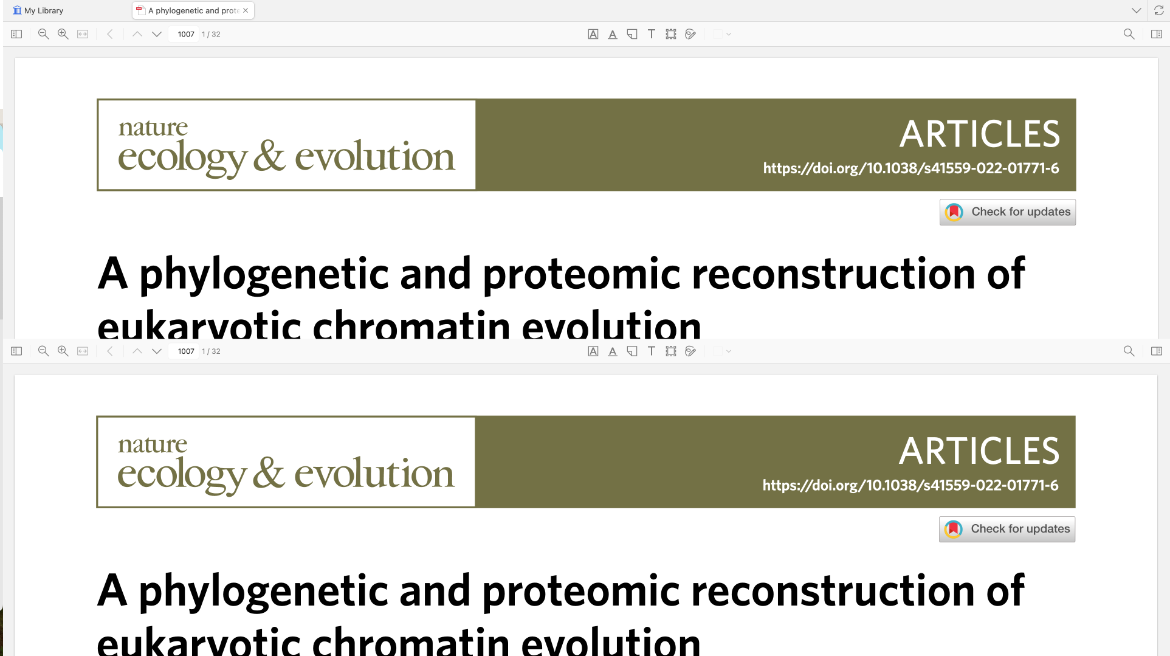The height and width of the screenshot is (656, 1170).
Task: Open find-in-document search in bottom toolbar
Action: coord(1129,351)
